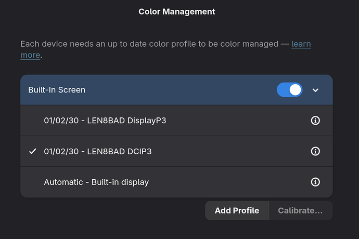Click the "Automatic" word in the last profile row
This screenshot has width=359, height=239.
[x=63, y=182]
